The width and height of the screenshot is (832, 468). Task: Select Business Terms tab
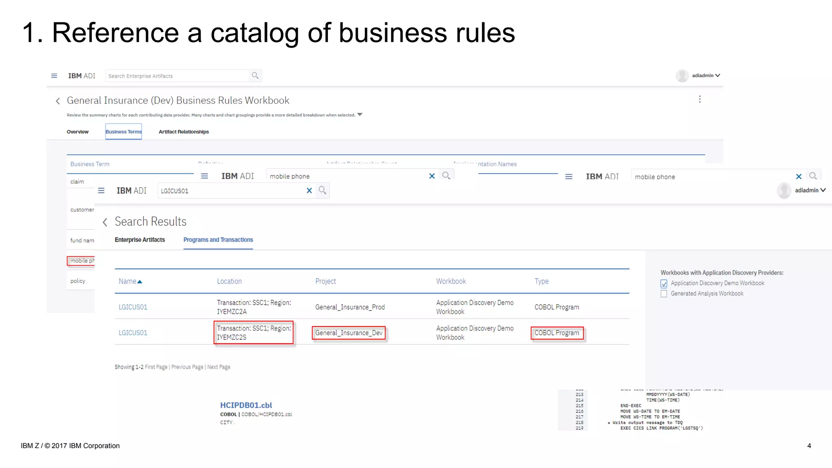[123, 132]
